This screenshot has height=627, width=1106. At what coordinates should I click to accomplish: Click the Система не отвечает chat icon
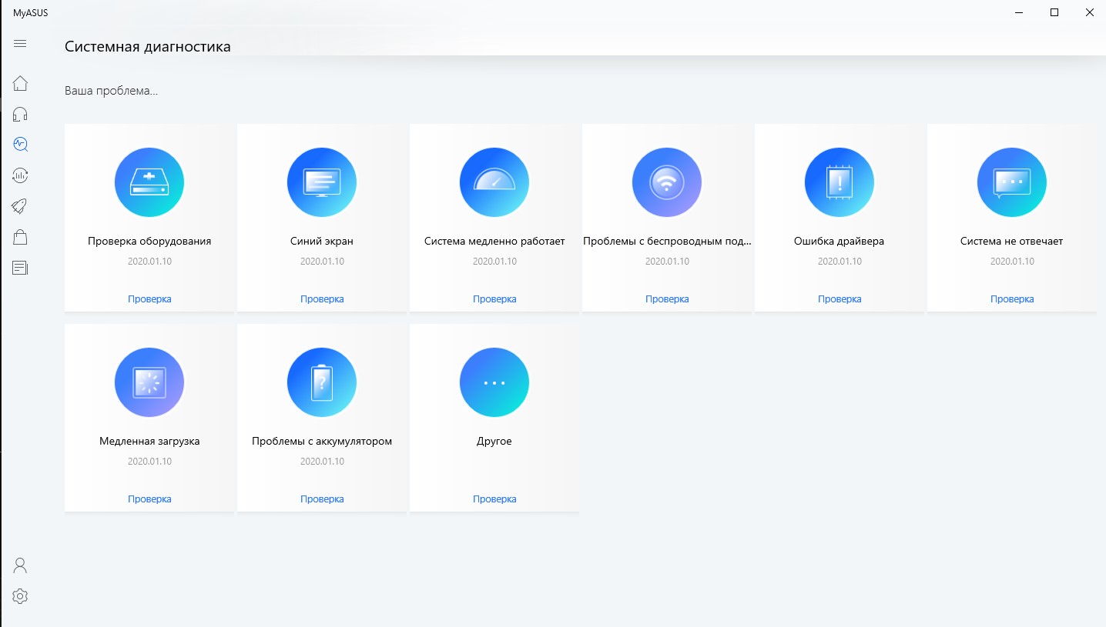[x=1012, y=182]
